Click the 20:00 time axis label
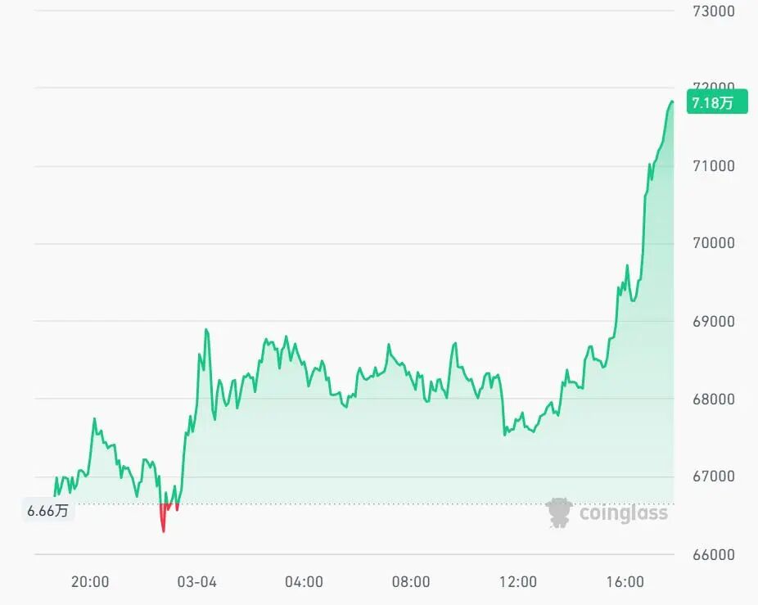The width and height of the screenshot is (758, 605). tap(90, 583)
